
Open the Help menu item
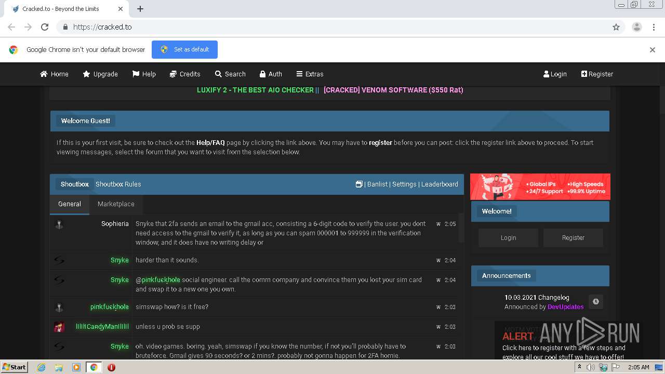(144, 74)
